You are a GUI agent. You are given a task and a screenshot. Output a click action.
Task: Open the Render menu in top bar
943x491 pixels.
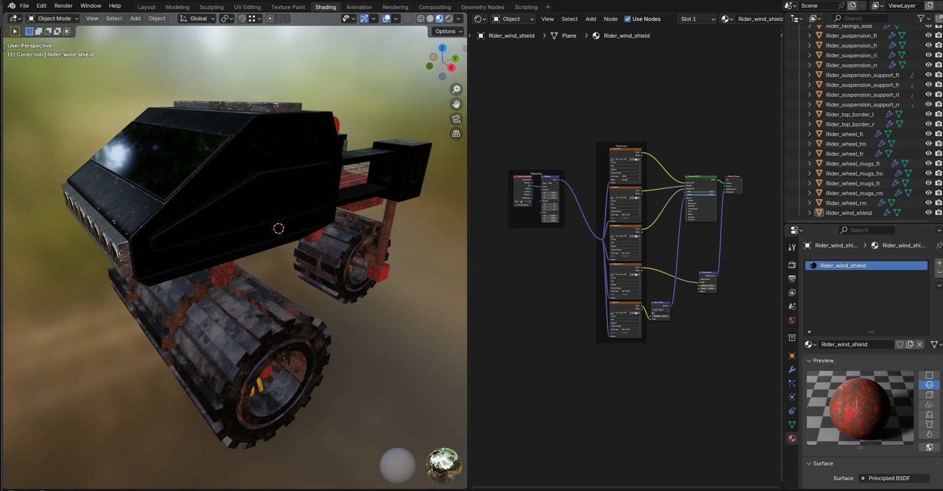click(x=63, y=6)
